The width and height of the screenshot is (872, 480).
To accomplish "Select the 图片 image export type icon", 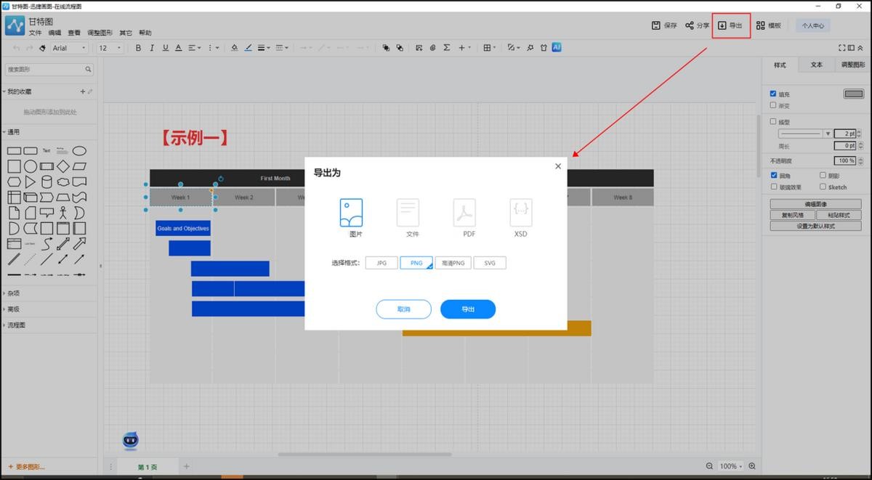I will pos(351,213).
